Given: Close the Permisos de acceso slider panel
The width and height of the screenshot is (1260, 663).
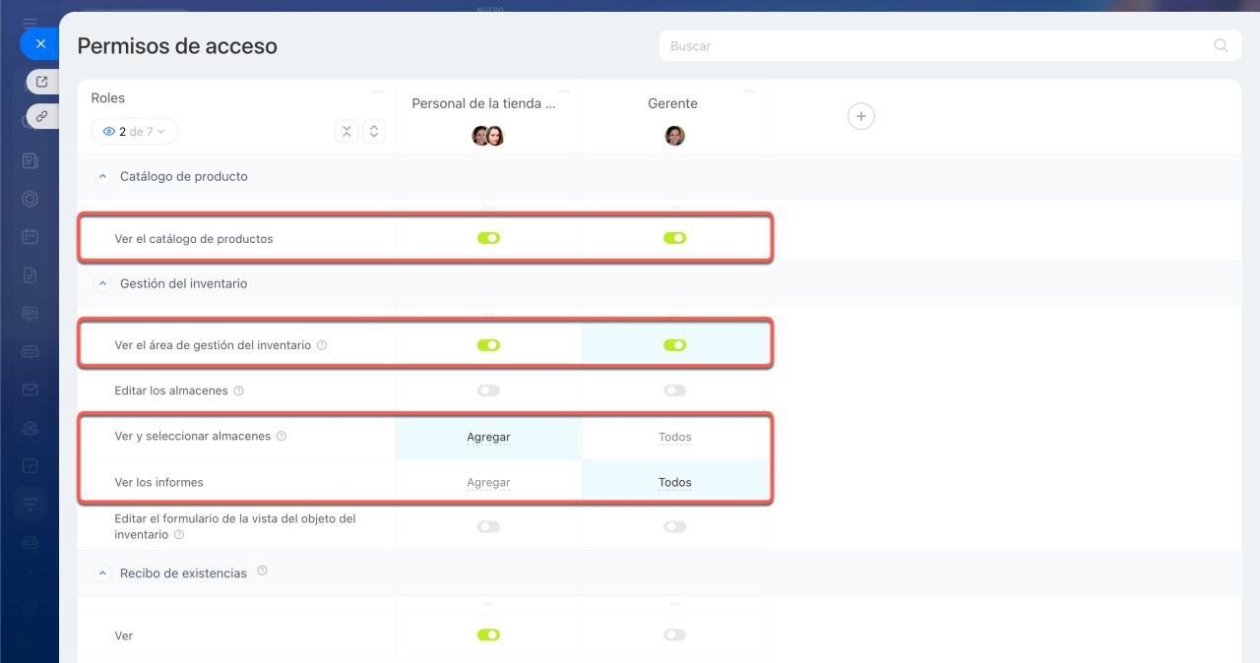Looking at the screenshot, I should tap(40, 44).
